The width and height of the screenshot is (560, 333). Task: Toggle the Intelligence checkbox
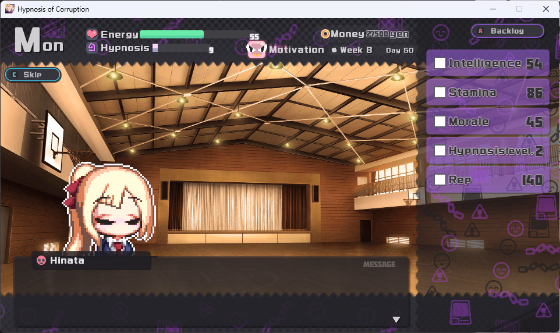coord(440,63)
